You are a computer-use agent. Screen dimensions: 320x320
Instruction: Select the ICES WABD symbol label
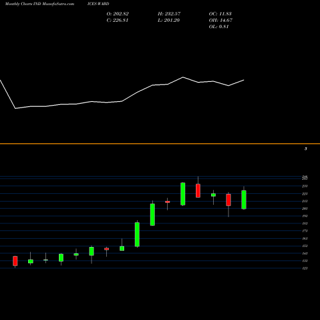coord(98,4)
